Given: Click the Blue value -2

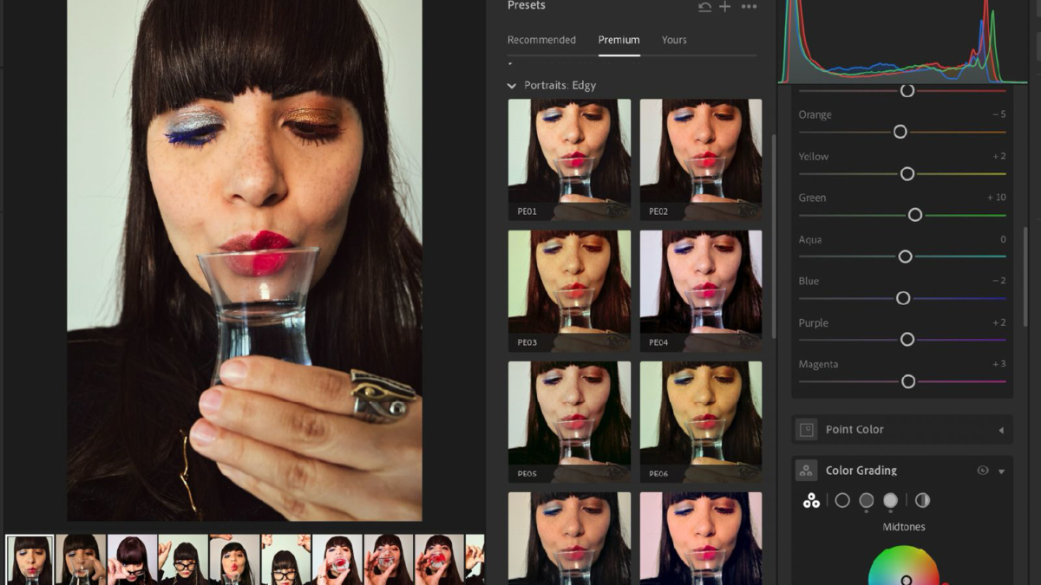Looking at the screenshot, I should tap(998, 281).
